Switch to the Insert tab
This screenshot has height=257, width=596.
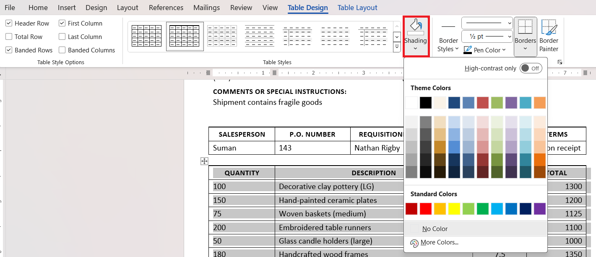pos(67,8)
